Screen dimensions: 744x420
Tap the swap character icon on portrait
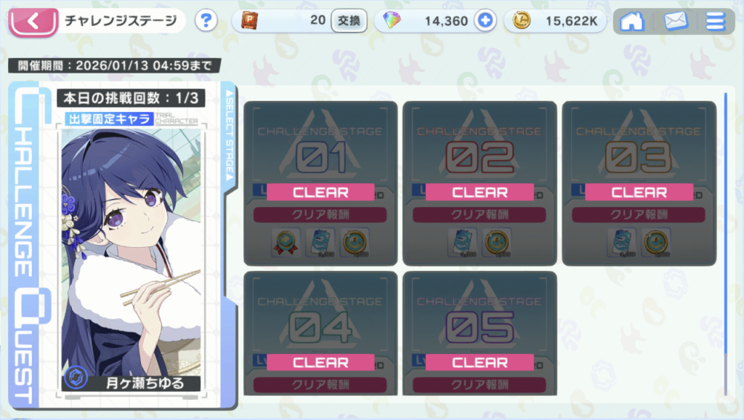pyautogui.click(x=76, y=378)
